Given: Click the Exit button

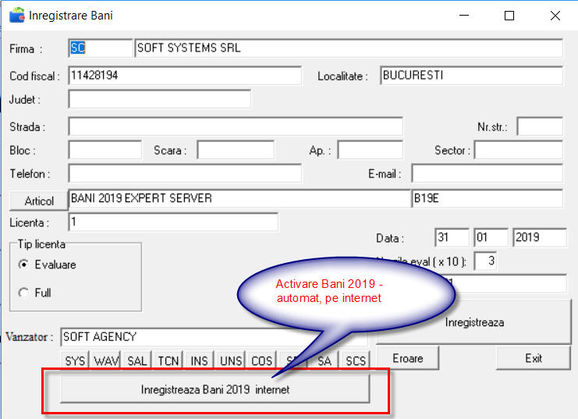Looking at the screenshot, I should [x=534, y=358].
